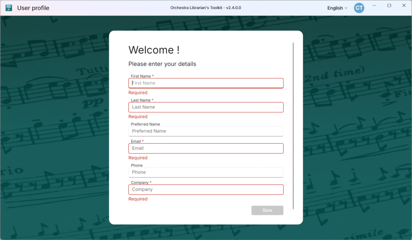Focus the First Name input field
This screenshot has height=240, width=412.
(x=206, y=83)
